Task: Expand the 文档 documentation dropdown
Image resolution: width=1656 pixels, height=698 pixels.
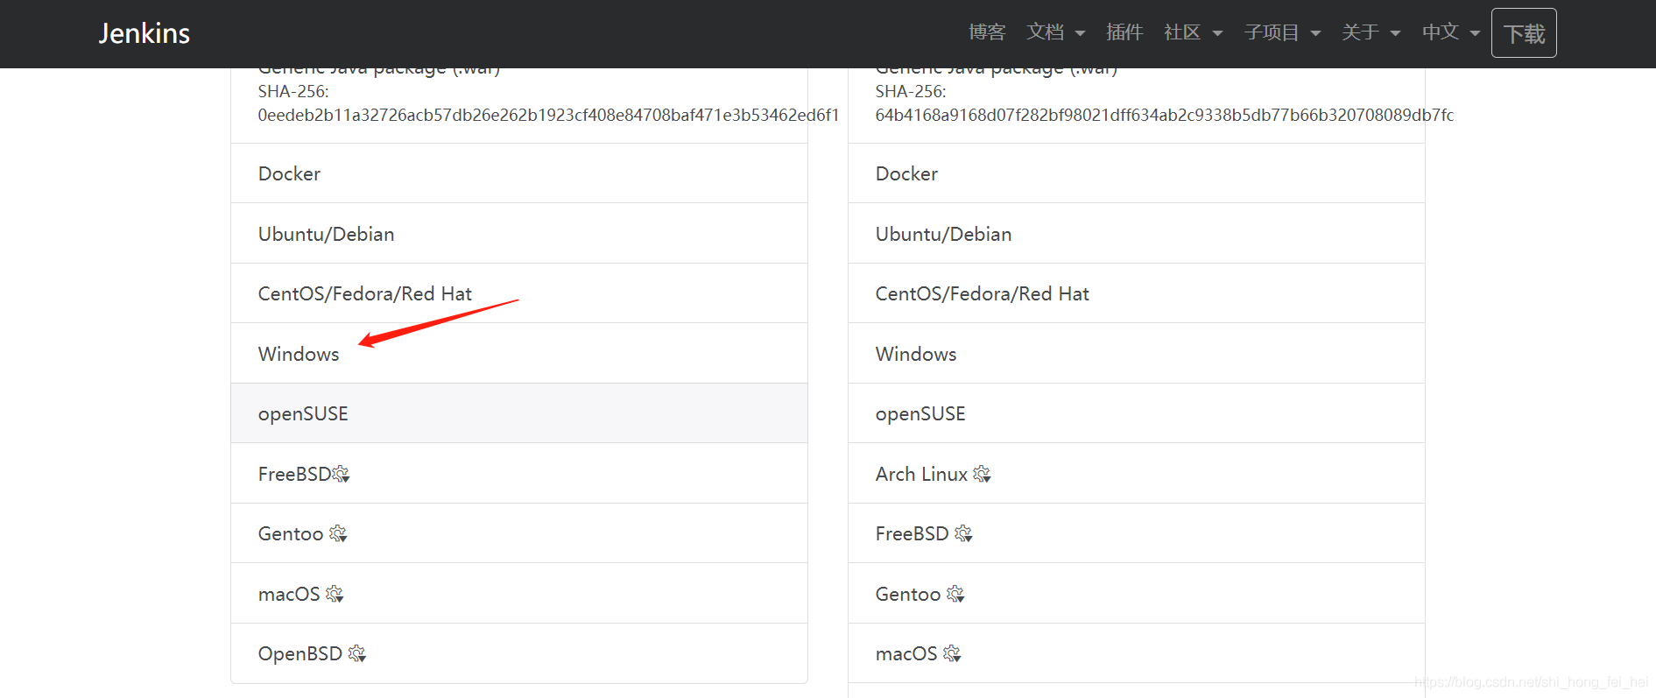Action: (1055, 32)
